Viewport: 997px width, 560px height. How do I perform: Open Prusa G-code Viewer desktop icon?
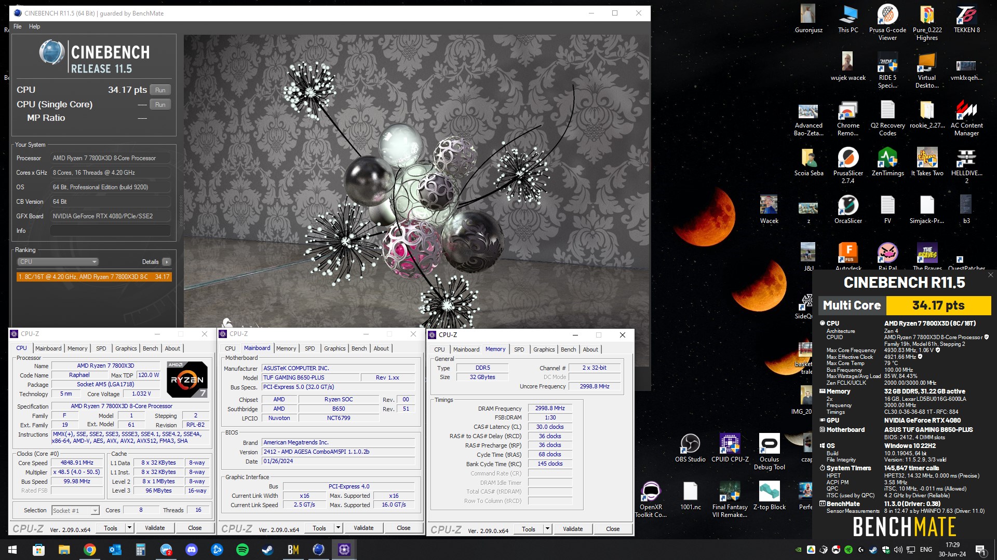pos(887,22)
